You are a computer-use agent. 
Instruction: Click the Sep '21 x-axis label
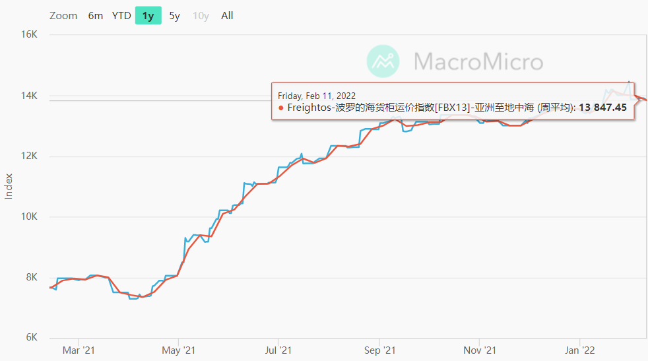click(380, 350)
